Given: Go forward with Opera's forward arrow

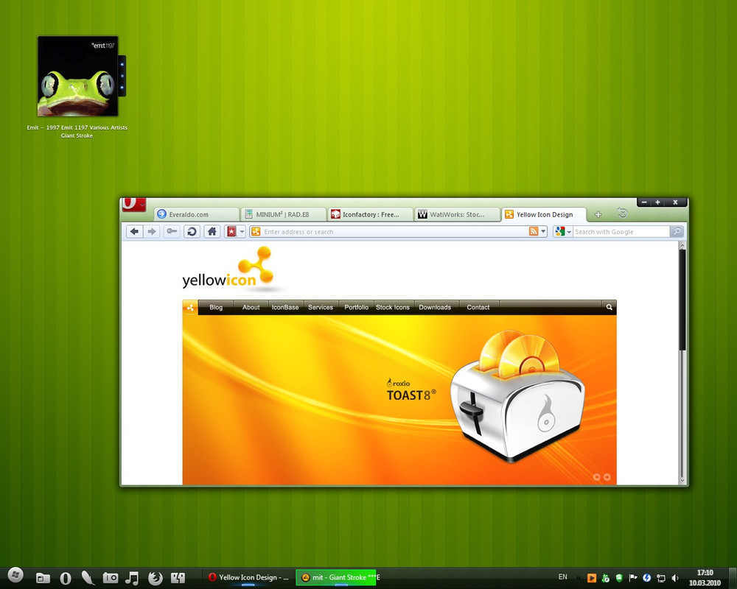Looking at the screenshot, I should point(152,232).
